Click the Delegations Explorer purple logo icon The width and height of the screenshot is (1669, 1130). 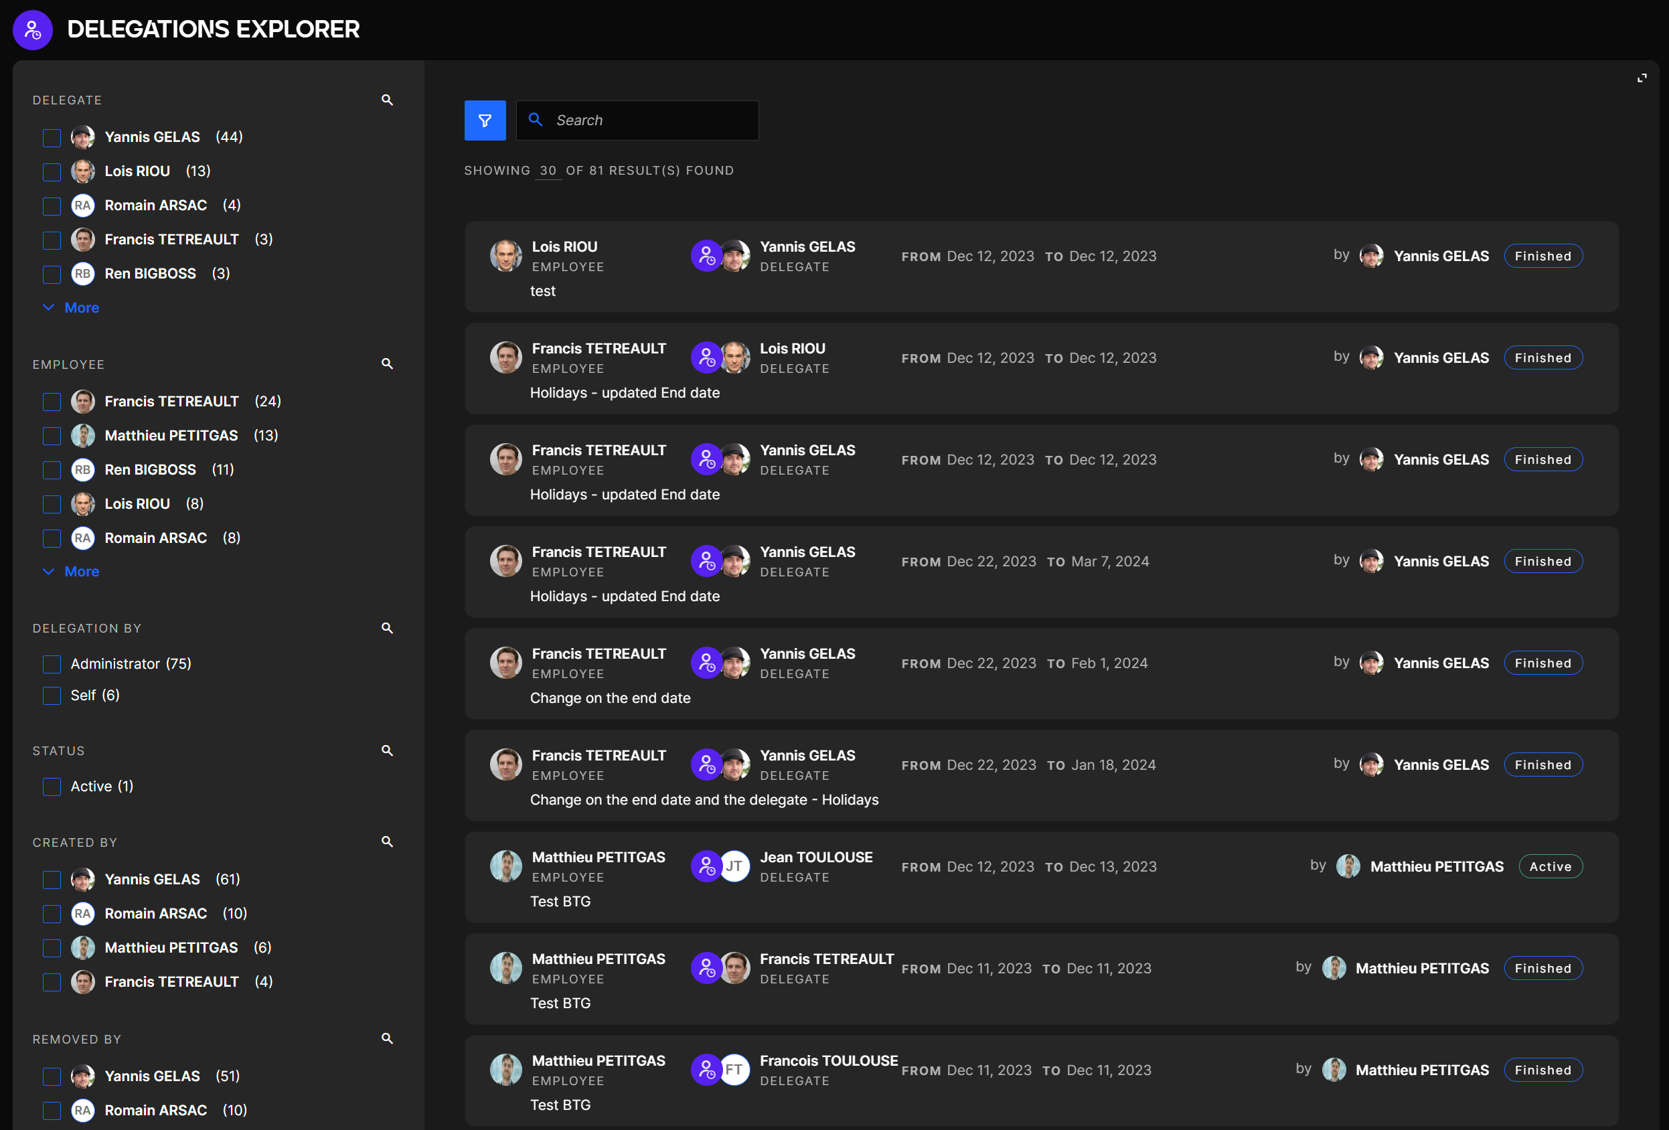click(x=32, y=29)
